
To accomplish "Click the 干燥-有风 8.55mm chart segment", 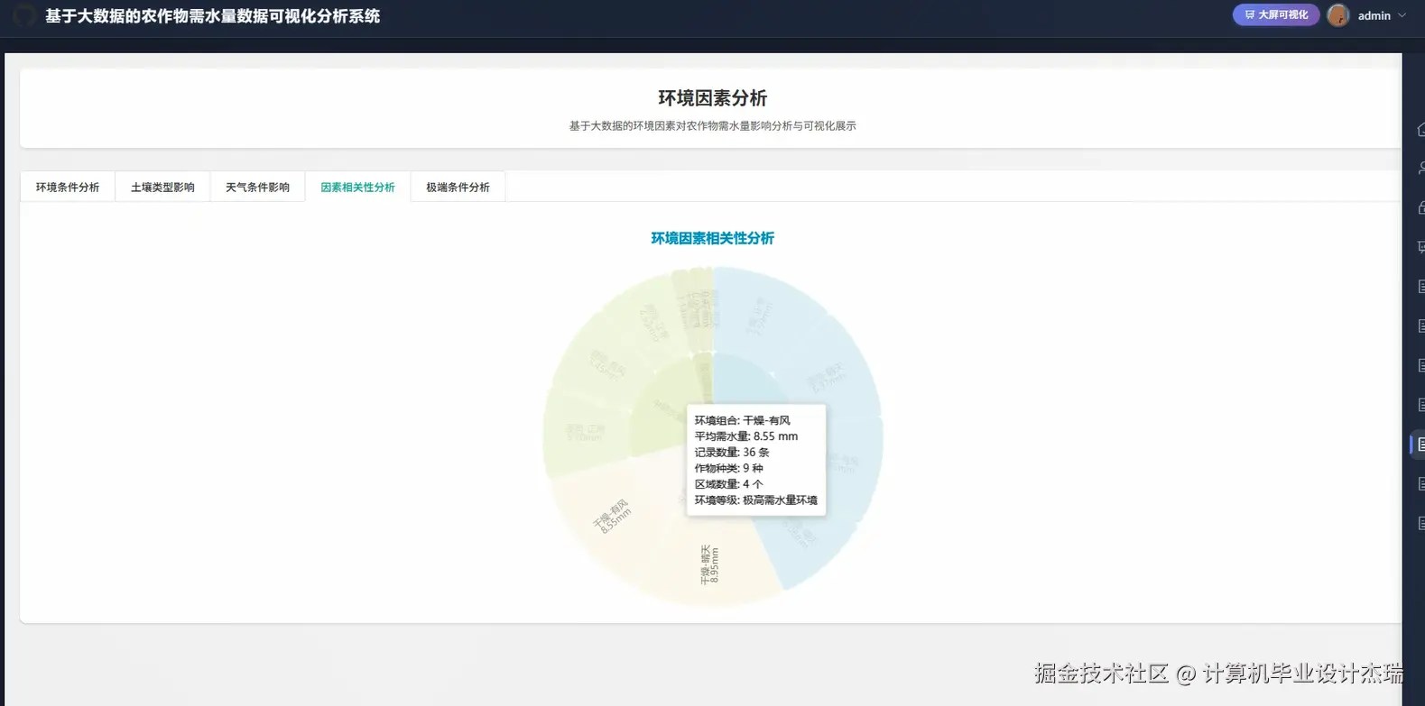I will point(612,515).
